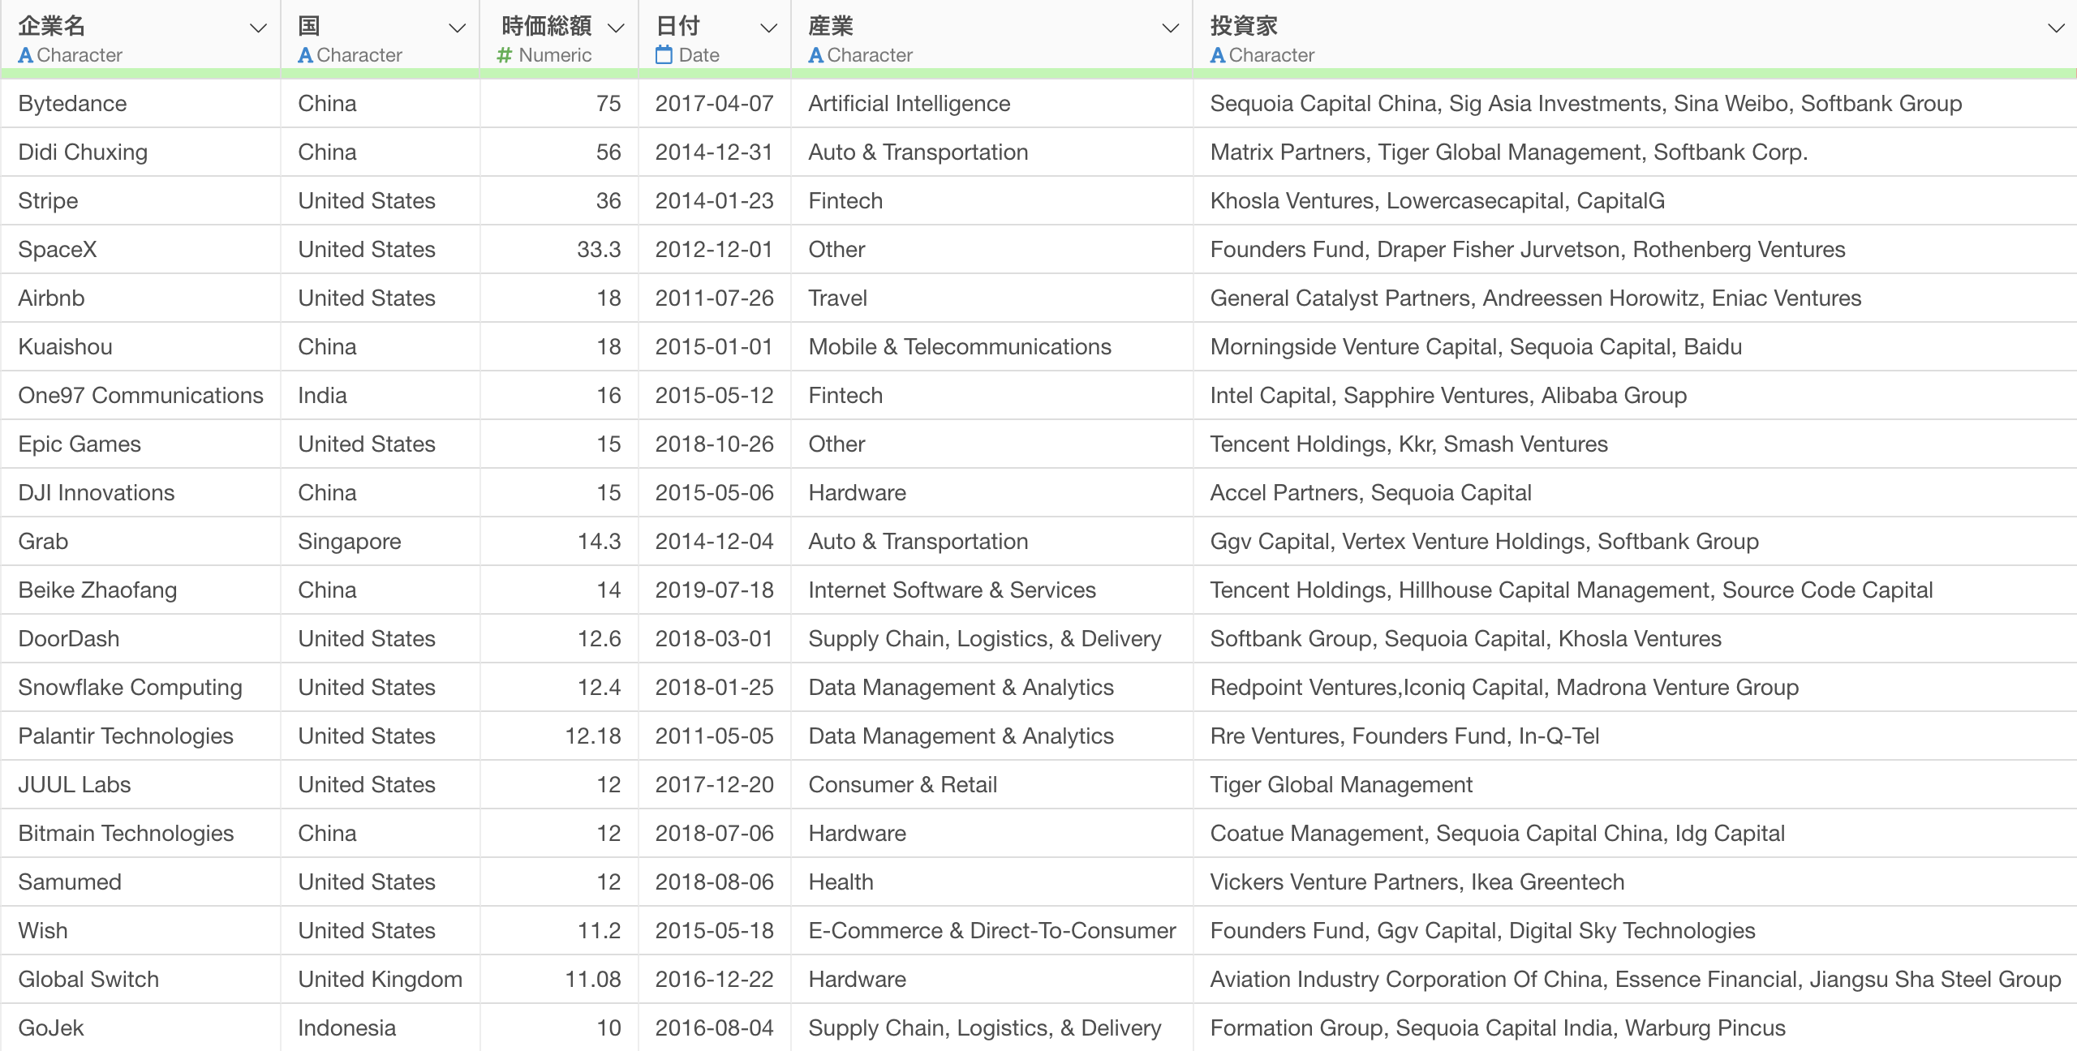This screenshot has height=1051, width=2077.
Task: Click the Health industry cell
Action: pos(992,882)
